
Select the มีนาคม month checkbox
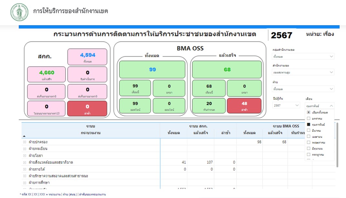[309, 130]
